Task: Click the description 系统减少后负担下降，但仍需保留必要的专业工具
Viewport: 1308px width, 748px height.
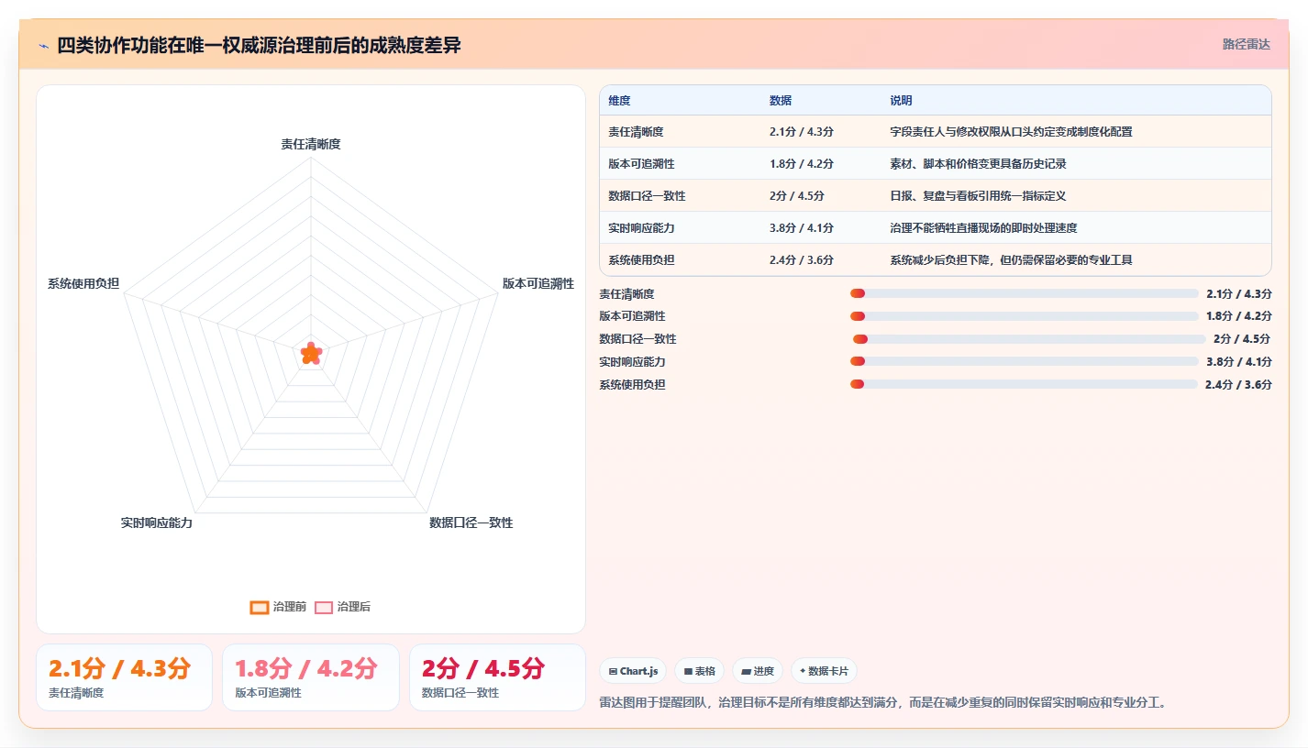Action: 1011,259
